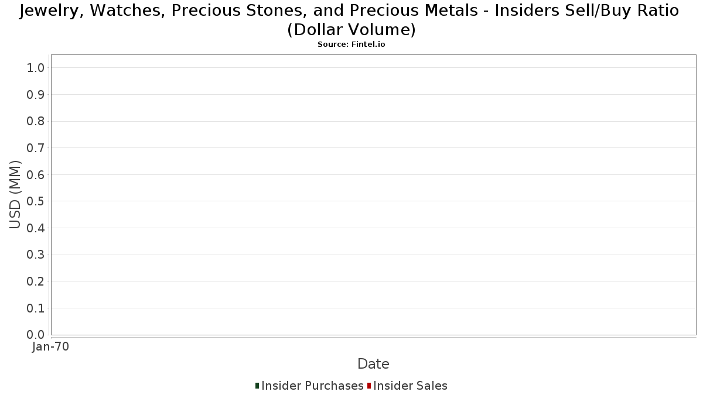Click the 0.8 y-axis tick label

click(36, 121)
